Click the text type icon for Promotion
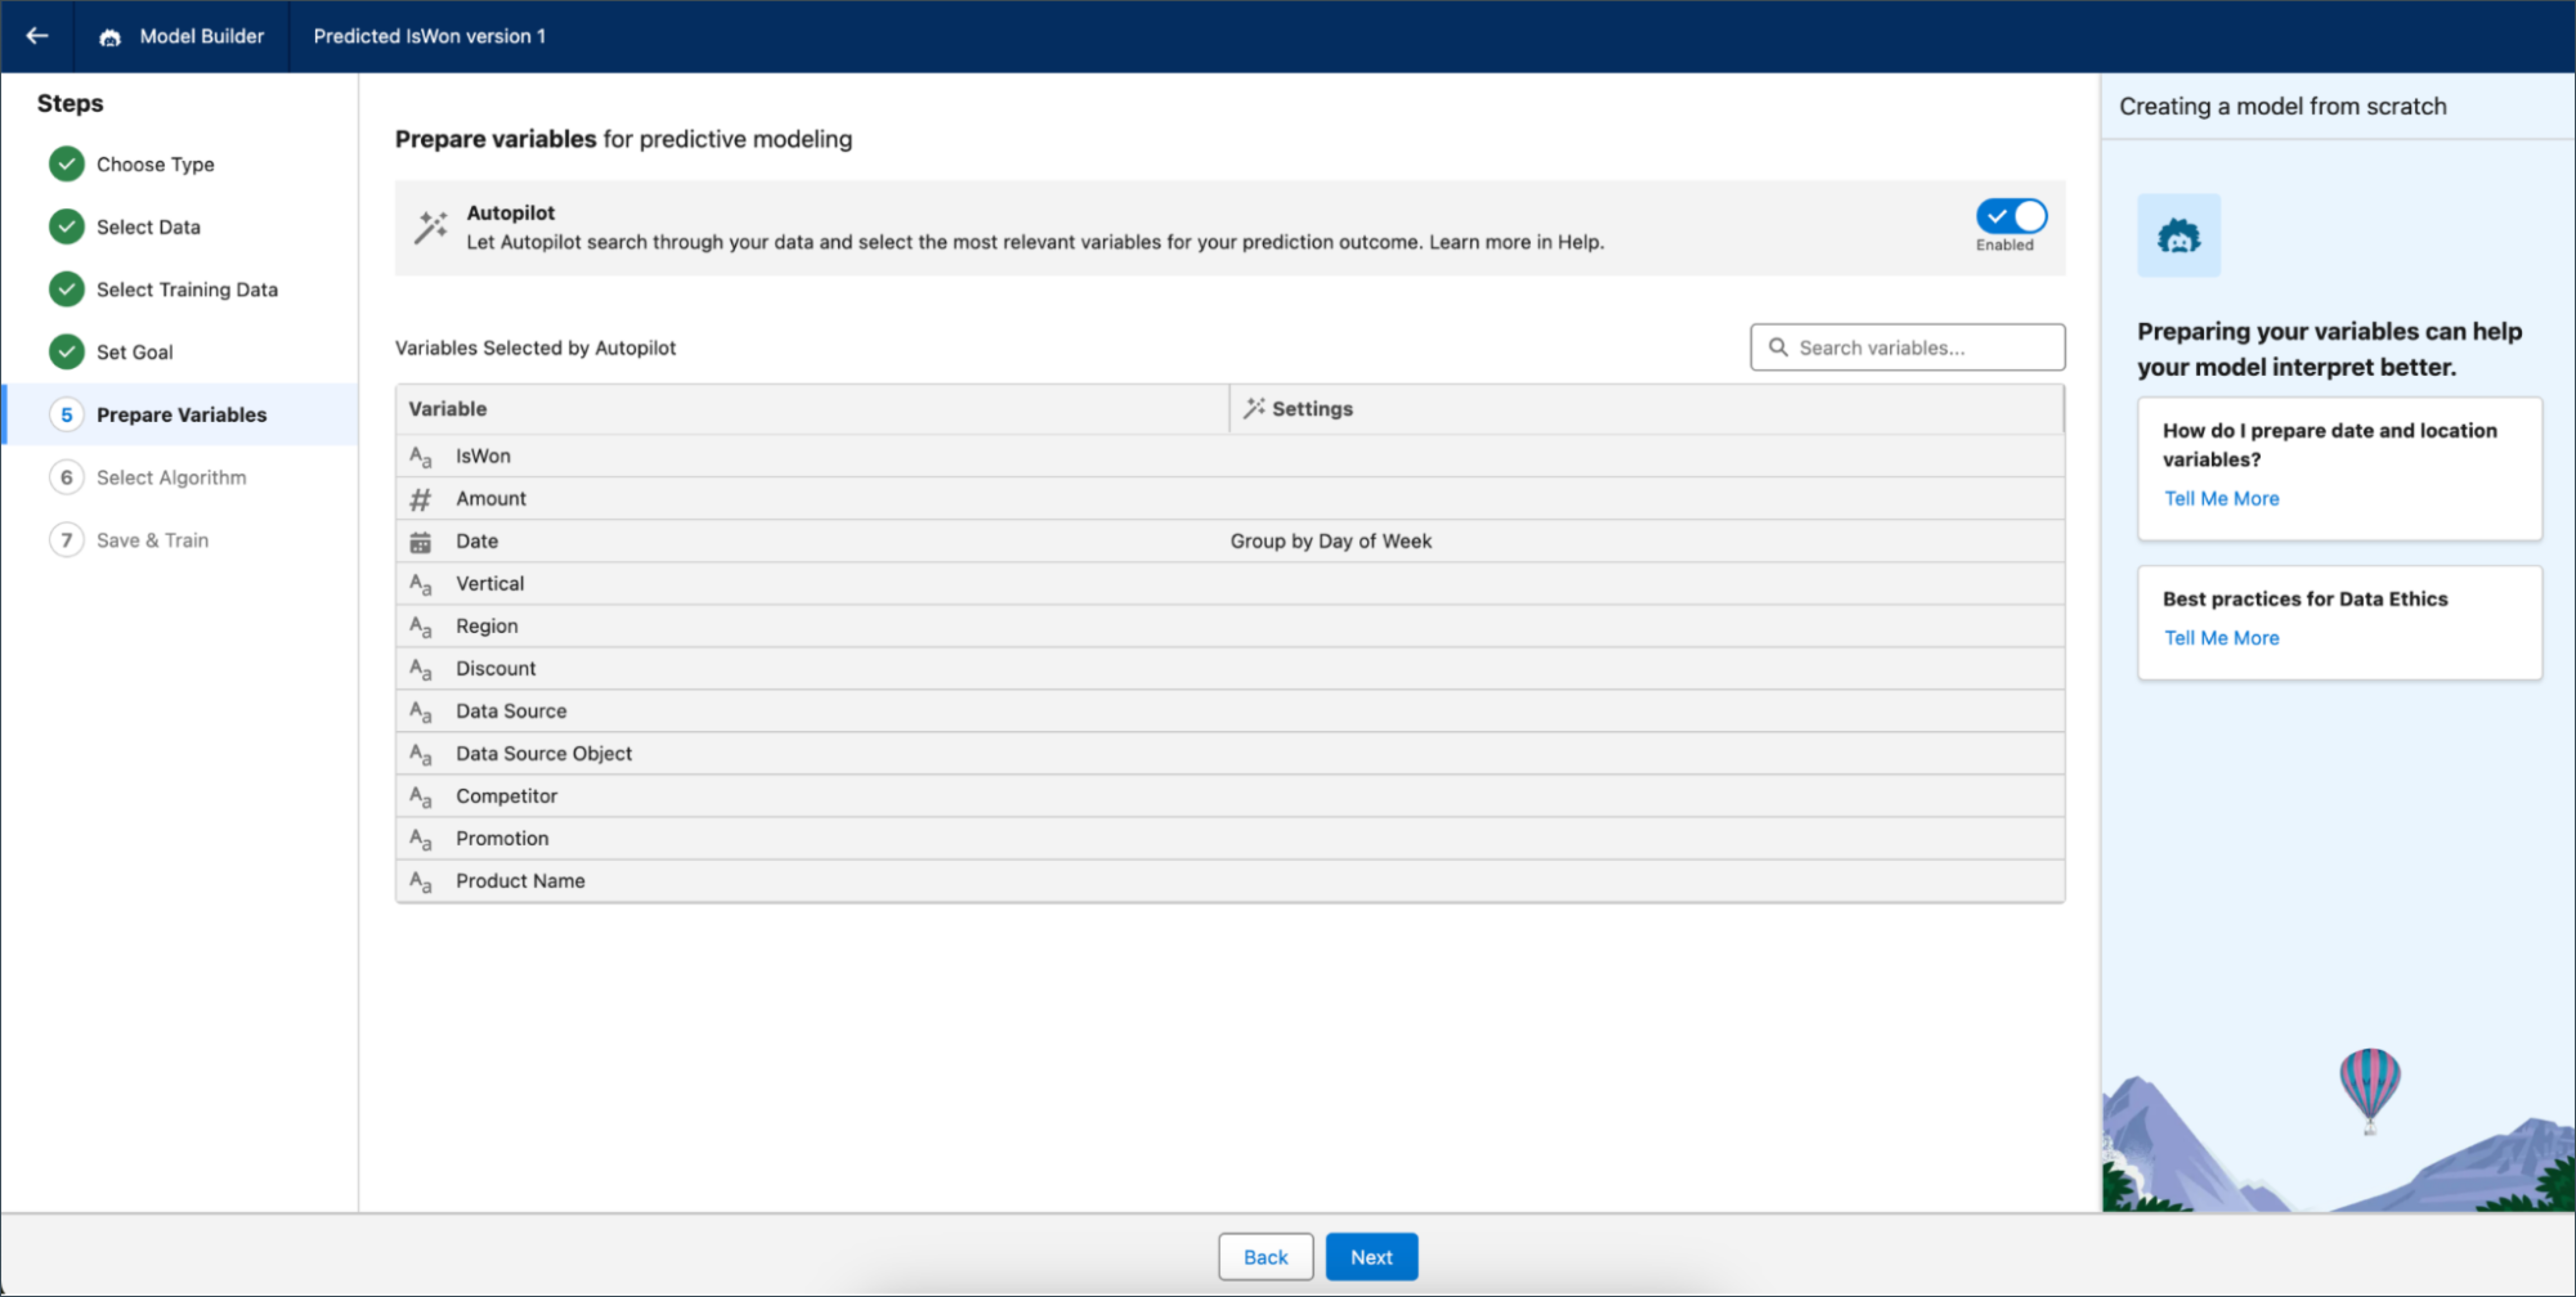The width and height of the screenshot is (2576, 1297). 420,839
